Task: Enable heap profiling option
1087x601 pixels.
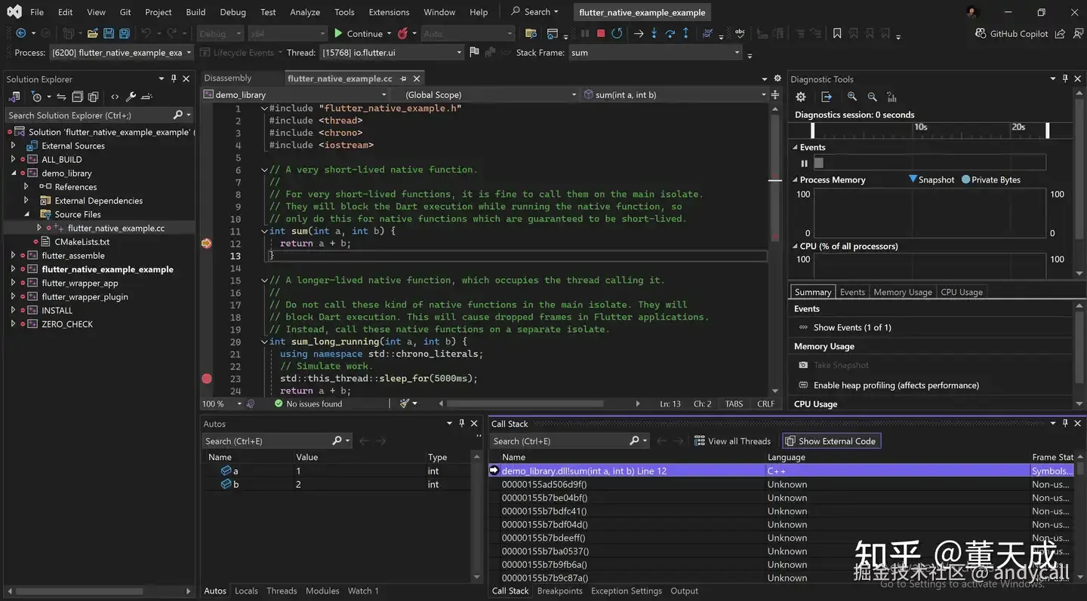Action: (895, 385)
